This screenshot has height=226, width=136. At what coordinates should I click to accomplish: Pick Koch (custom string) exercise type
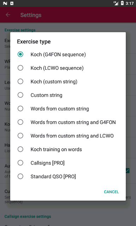[68, 82]
